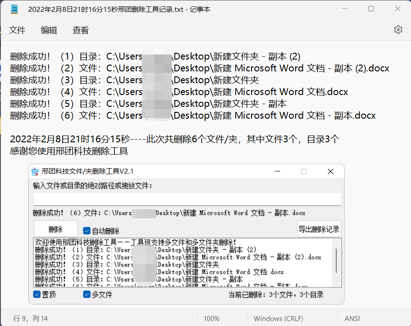Image resolution: width=411 pixels, height=326 pixels.
Task: Click tool log row (4) Word 文档.docx
Action: click(x=159, y=272)
